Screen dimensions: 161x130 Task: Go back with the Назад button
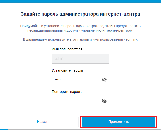tap(42, 122)
